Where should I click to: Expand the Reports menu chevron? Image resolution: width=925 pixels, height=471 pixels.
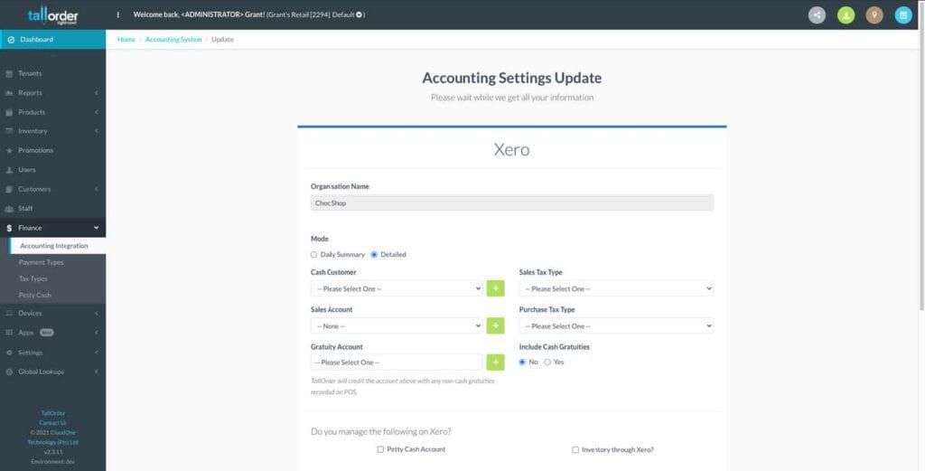pyautogui.click(x=96, y=93)
